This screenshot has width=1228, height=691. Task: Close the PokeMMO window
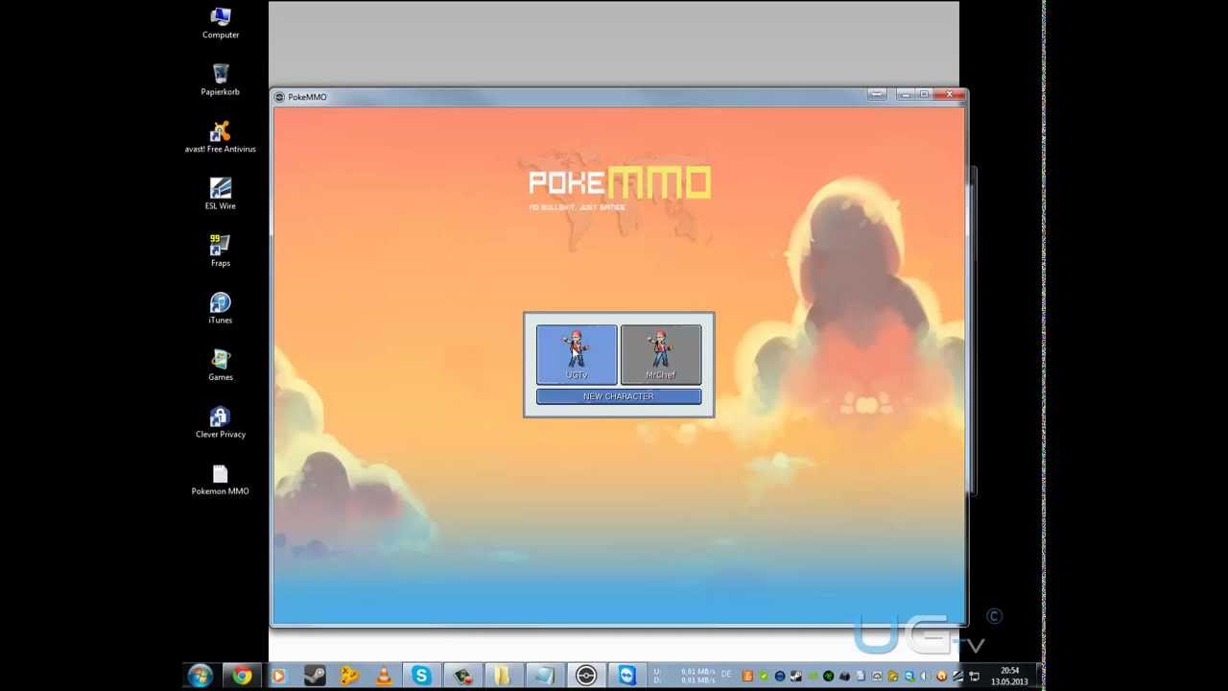[949, 94]
